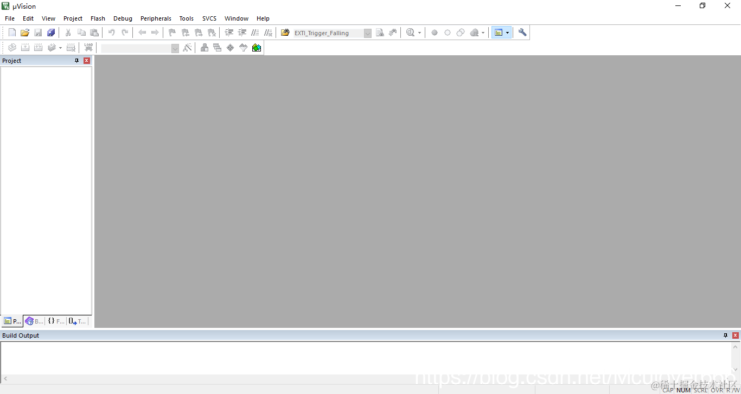
Task: Open the EXTI_Trigger_Falling search combo box
Action: pyautogui.click(x=332, y=33)
